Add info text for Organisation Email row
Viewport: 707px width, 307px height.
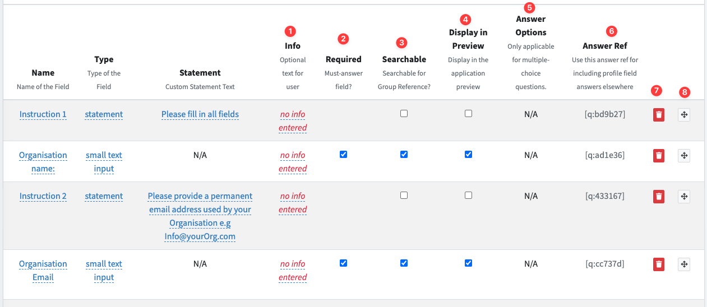pos(293,271)
